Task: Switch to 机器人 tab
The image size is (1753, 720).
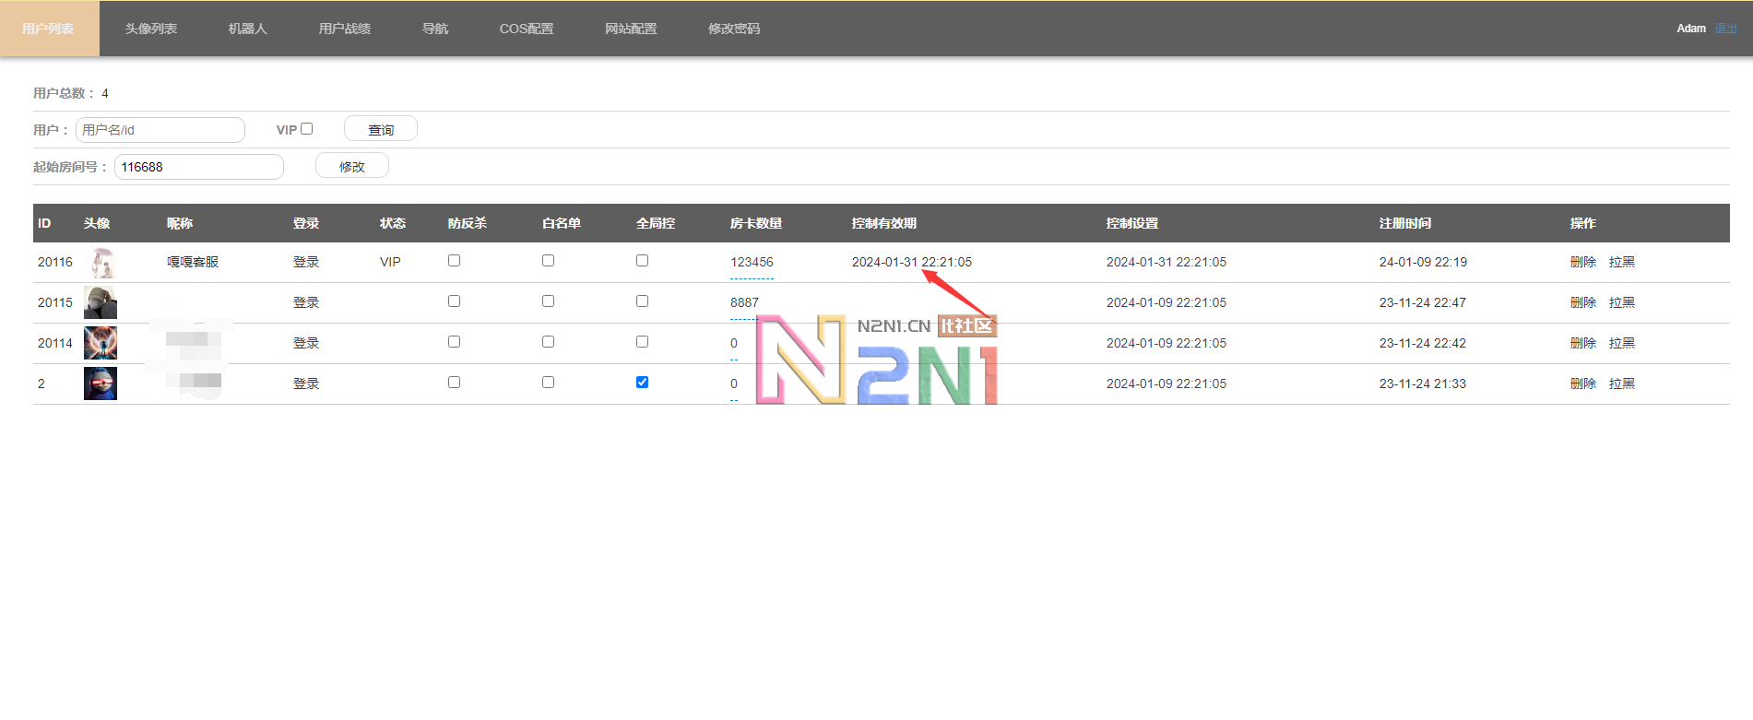Action: click(247, 29)
